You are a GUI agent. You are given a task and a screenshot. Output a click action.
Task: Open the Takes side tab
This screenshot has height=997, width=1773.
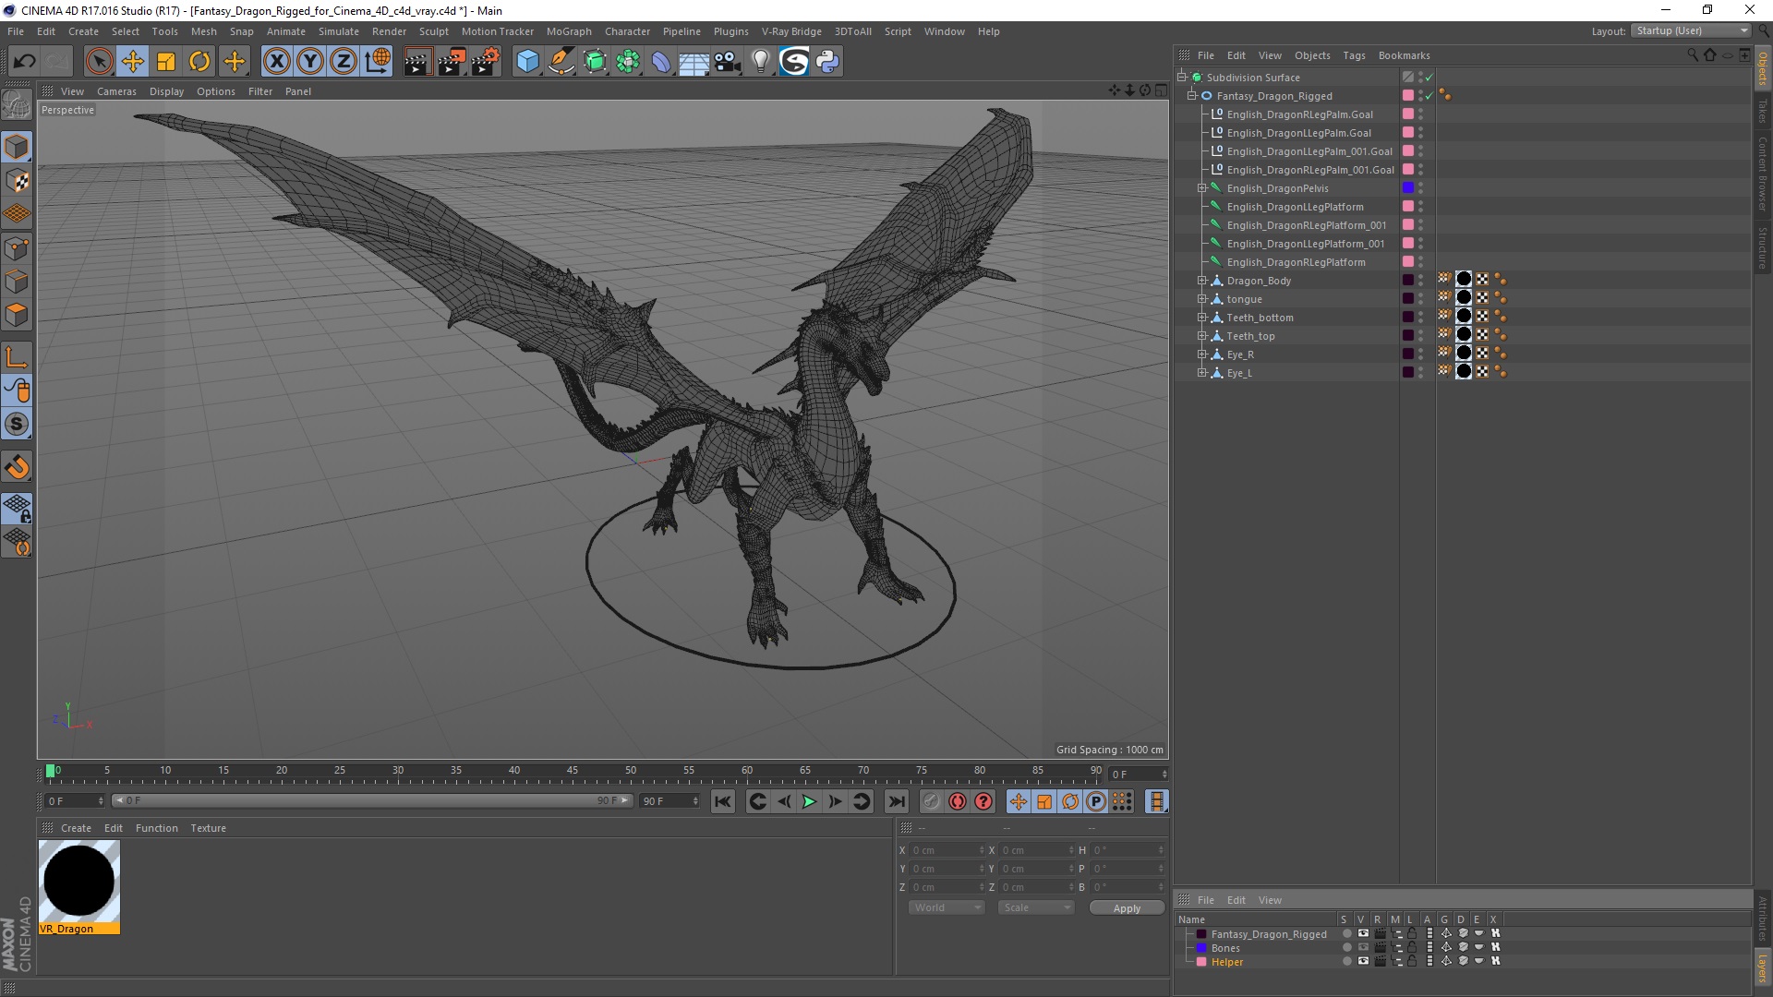pos(1762,111)
